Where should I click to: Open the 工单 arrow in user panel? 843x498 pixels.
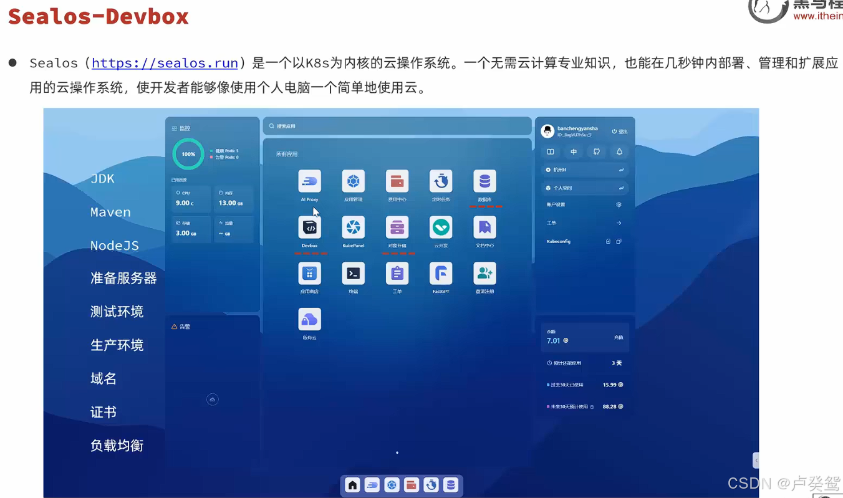pos(619,223)
